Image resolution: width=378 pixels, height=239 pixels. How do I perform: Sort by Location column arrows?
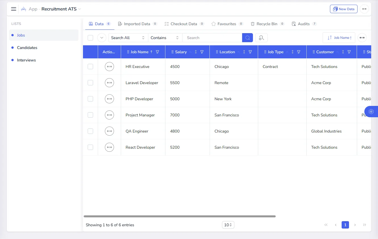click(244, 52)
